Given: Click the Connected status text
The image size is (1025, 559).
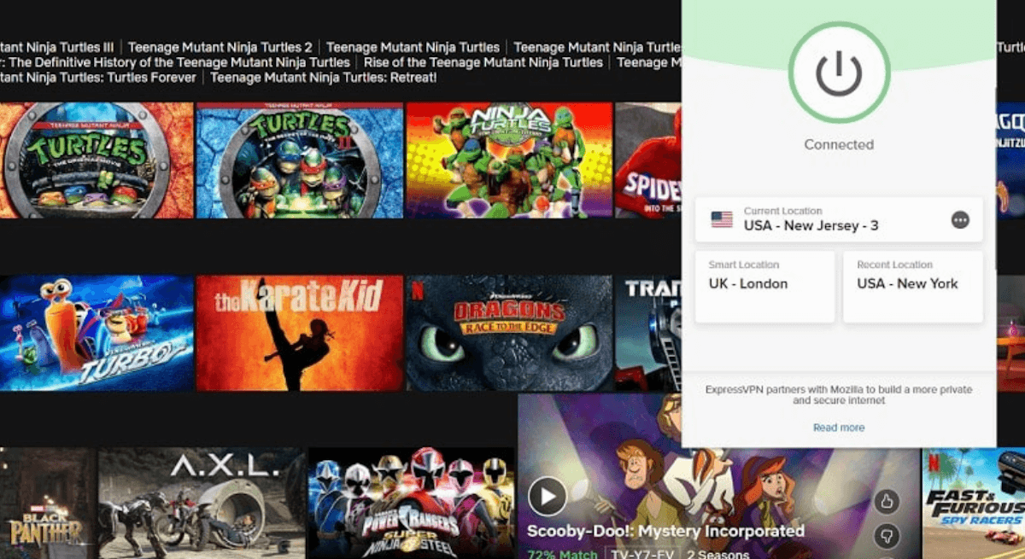Looking at the screenshot, I should [x=839, y=145].
